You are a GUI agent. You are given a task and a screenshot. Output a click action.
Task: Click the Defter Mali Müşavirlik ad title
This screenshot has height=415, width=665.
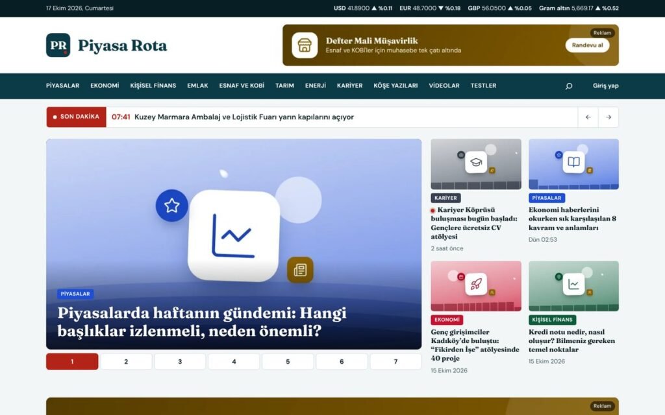pos(372,41)
